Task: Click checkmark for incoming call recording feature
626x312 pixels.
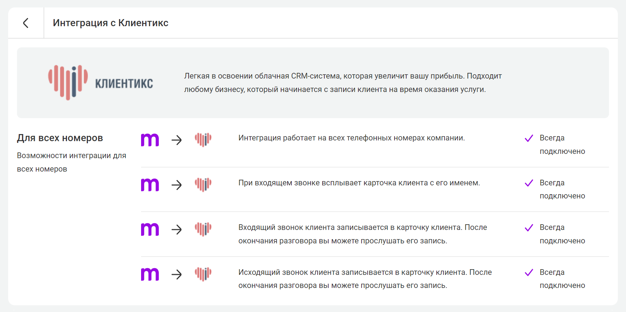Action: pos(529,228)
